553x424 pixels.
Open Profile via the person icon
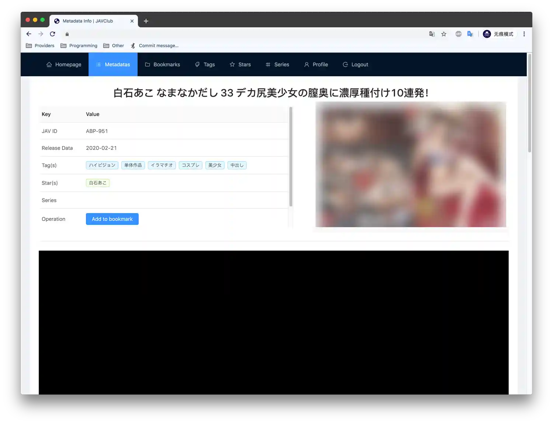[306, 64]
